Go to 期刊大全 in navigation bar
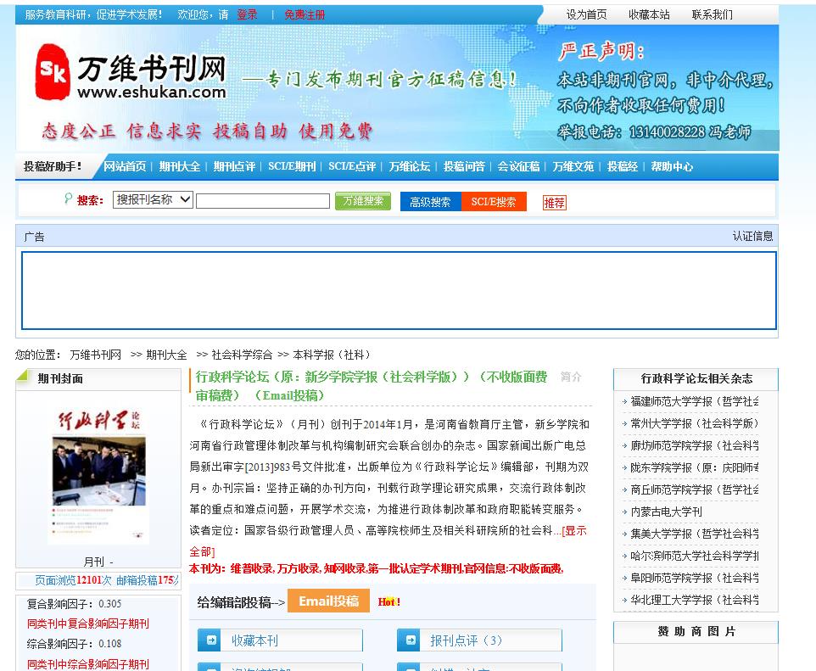The height and width of the screenshot is (671, 816). coord(180,167)
